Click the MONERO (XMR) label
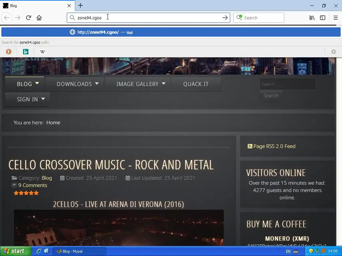 pos(287,238)
